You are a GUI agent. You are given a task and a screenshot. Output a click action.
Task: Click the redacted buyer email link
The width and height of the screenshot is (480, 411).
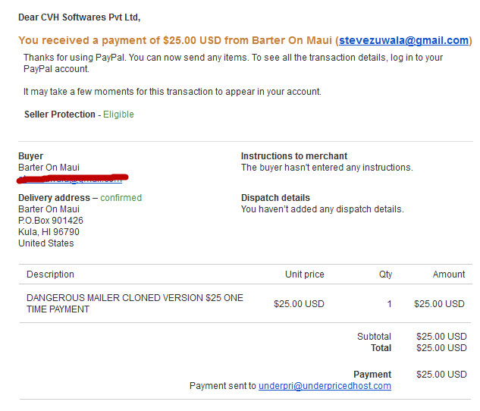[72, 179]
